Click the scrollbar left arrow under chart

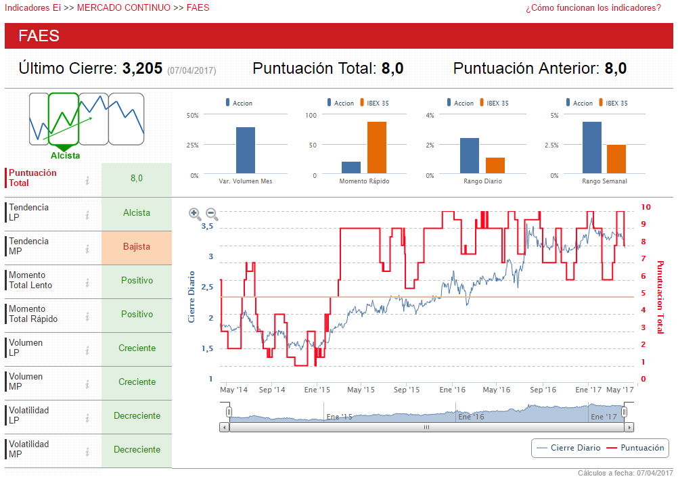224,428
